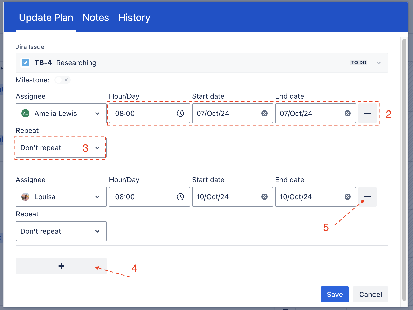This screenshot has width=413, height=310.
Task: Open the Notes tab
Action: pyautogui.click(x=96, y=18)
